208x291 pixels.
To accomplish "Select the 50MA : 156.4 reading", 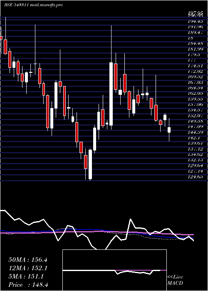I will tap(28, 260).
